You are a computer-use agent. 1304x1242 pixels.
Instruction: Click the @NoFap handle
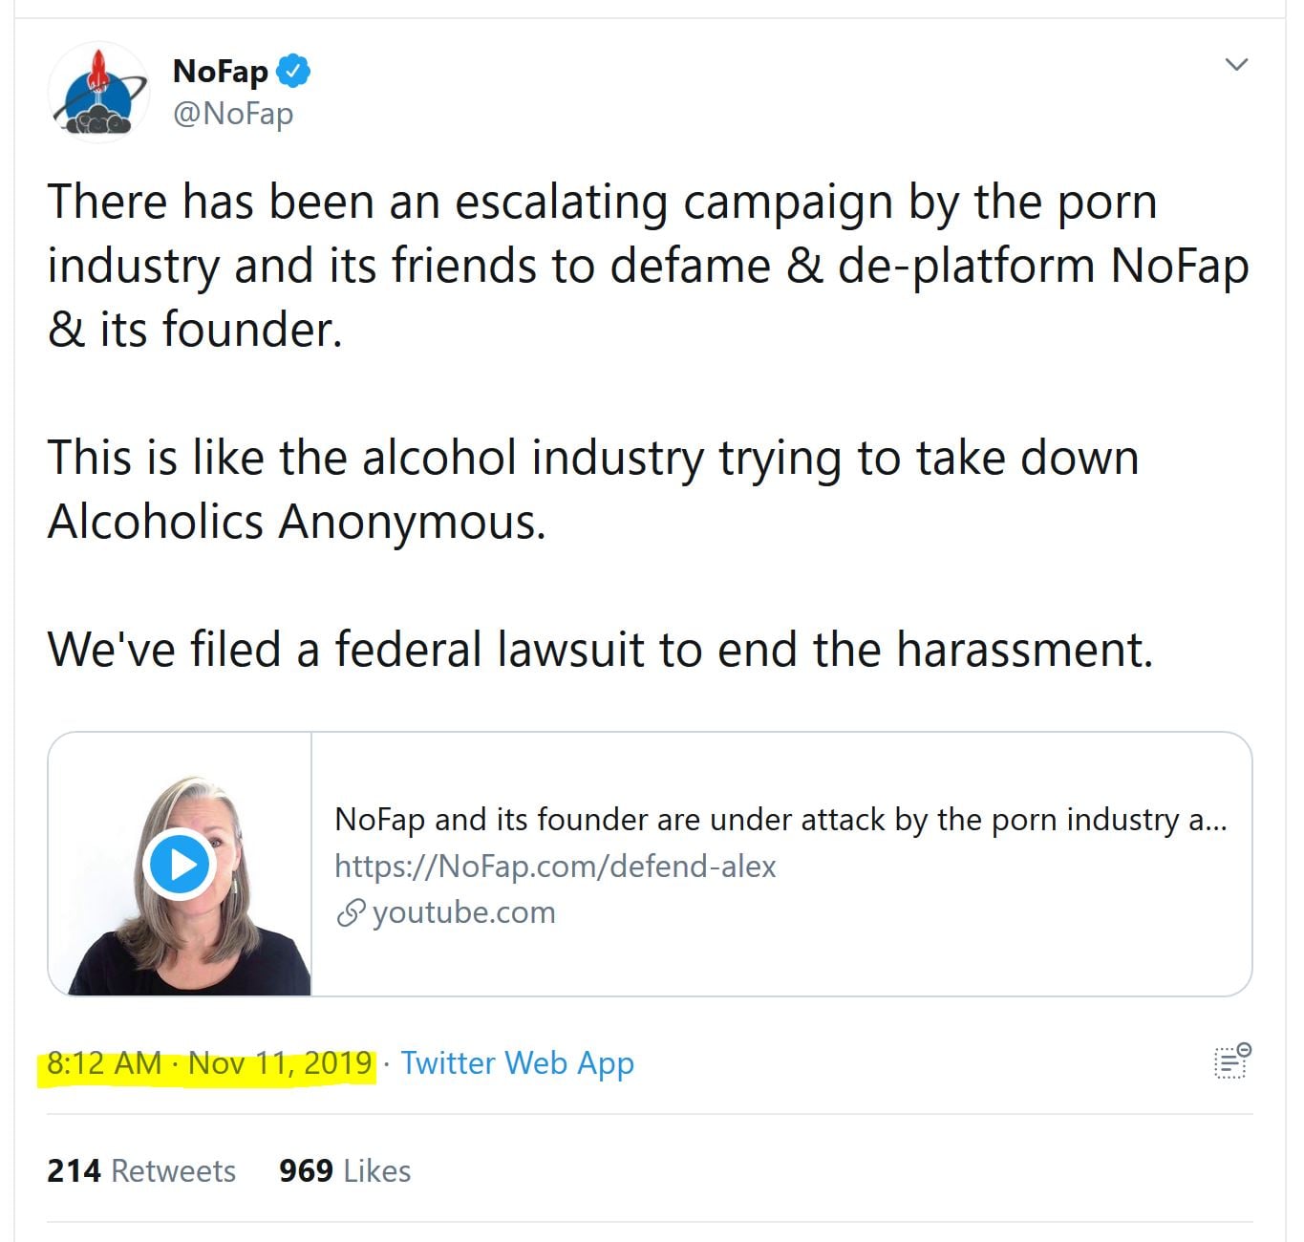[232, 114]
